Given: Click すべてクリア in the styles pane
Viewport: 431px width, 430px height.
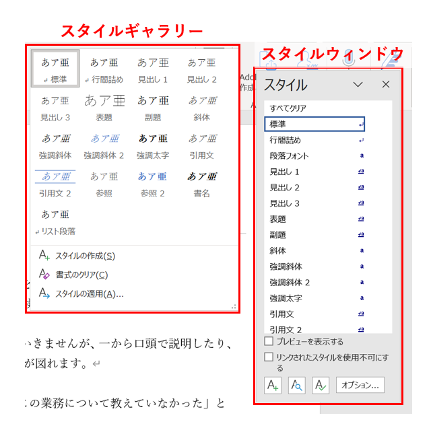Looking at the screenshot, I should coord(314,108).
